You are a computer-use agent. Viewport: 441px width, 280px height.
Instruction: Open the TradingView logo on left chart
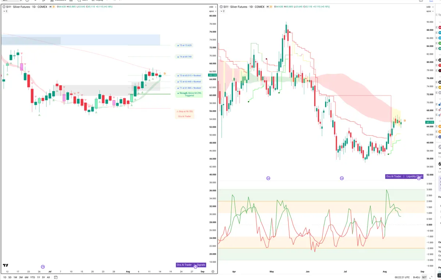click(6, 265)
